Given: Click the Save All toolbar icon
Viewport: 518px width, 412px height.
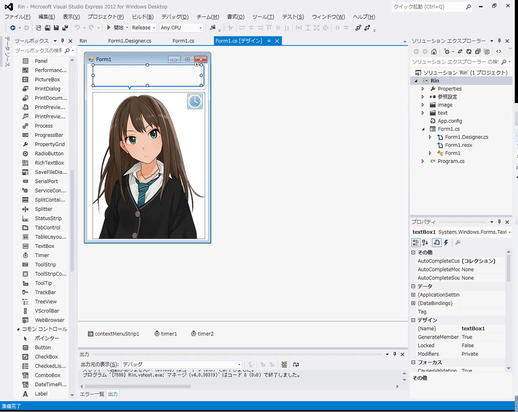Looking at the screenshot, I should pos(65,27).
